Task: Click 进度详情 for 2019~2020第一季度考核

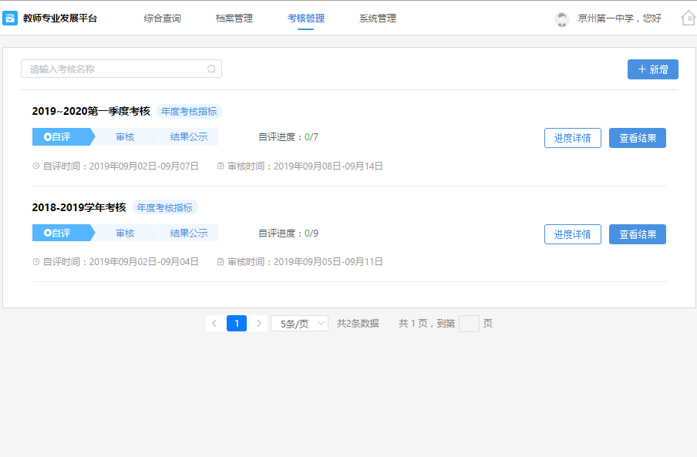Action: (x=572, y=137)
